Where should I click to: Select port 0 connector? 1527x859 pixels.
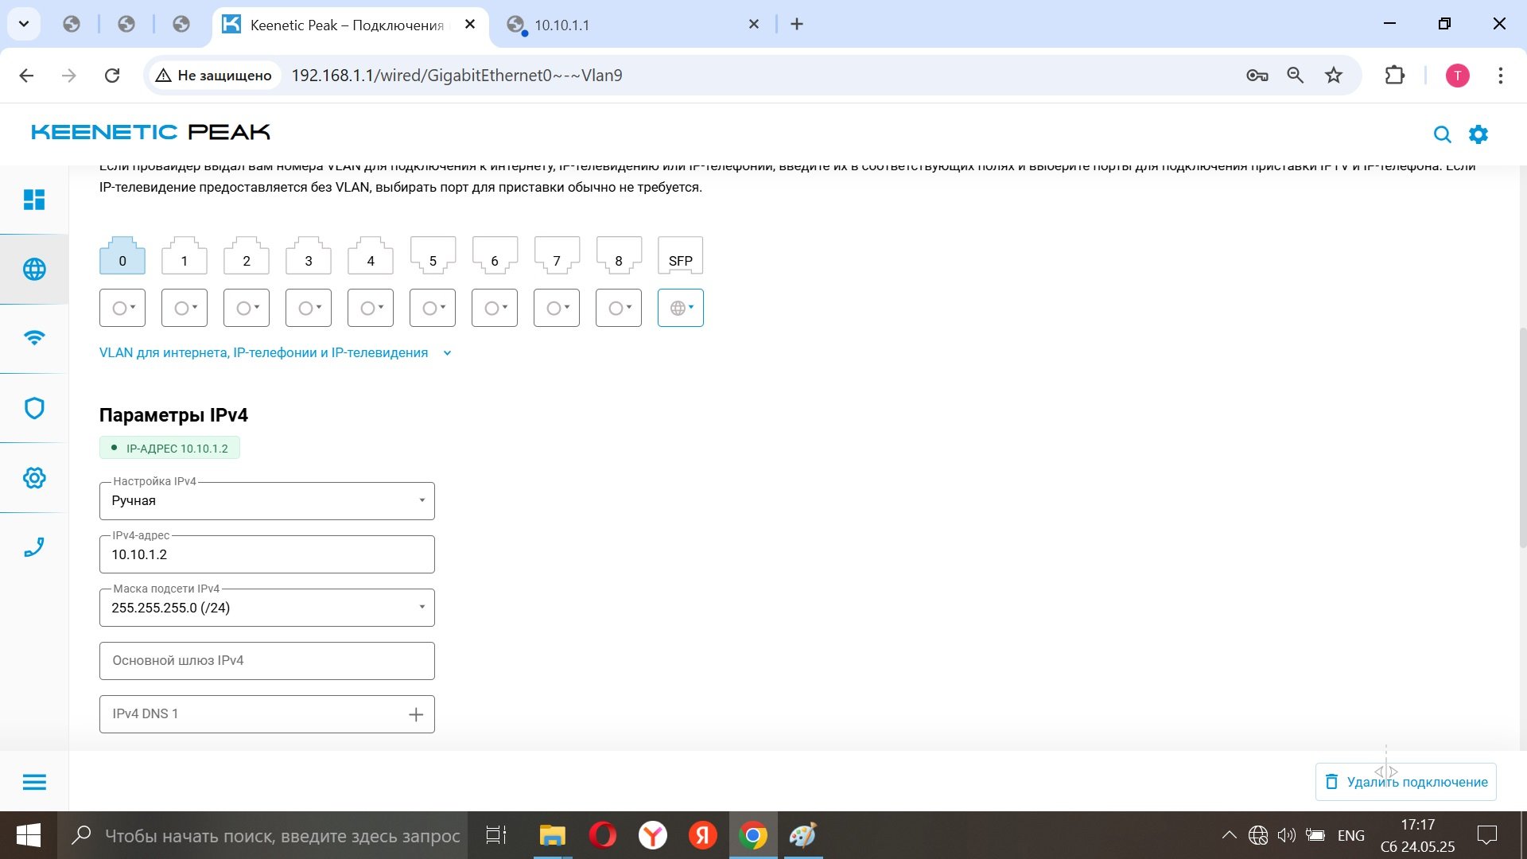(122, 255)
